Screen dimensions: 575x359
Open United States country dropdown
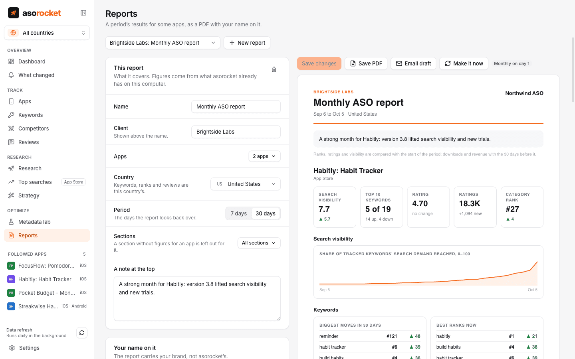246,184
